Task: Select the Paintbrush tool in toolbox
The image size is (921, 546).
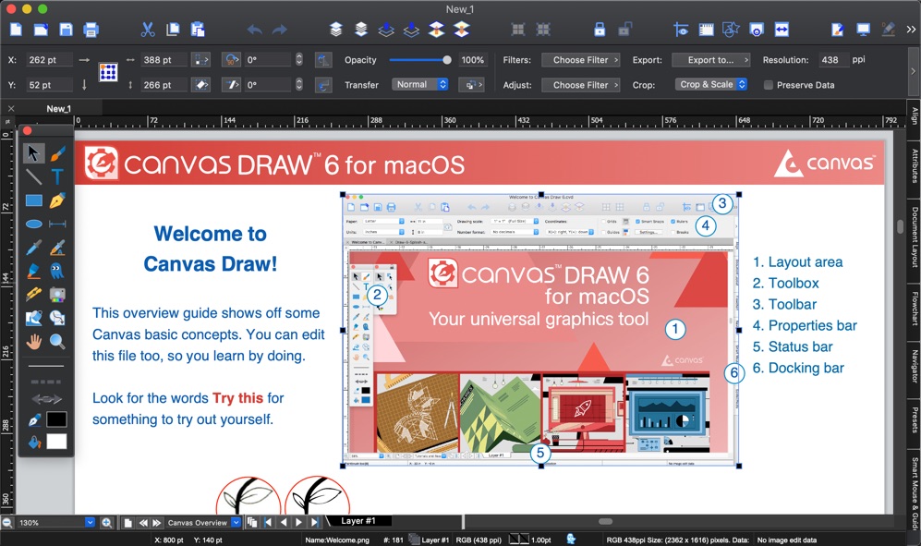Action: click(57, 153)
